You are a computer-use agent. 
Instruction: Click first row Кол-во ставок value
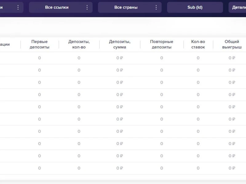point(198,58)
